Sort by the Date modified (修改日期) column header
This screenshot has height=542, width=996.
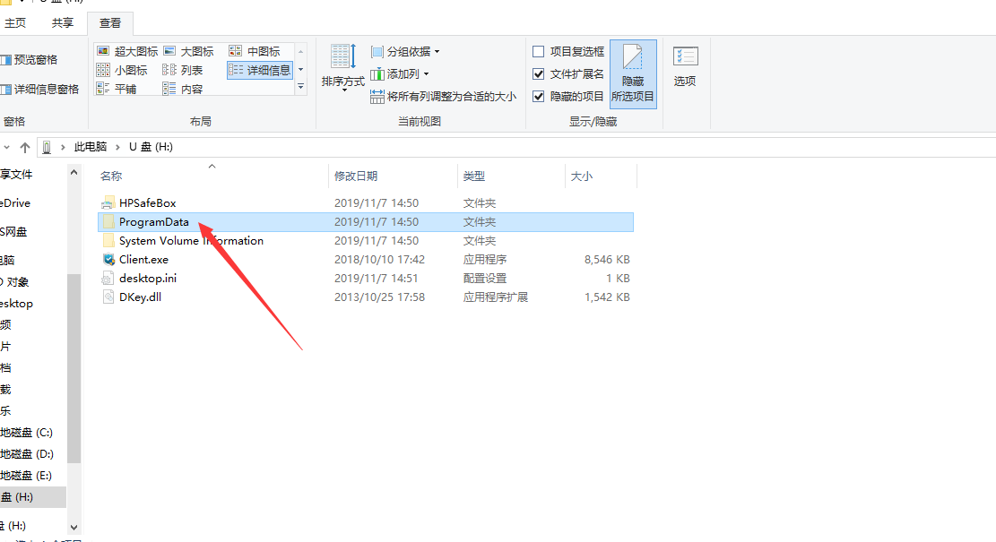pos(356,176)
